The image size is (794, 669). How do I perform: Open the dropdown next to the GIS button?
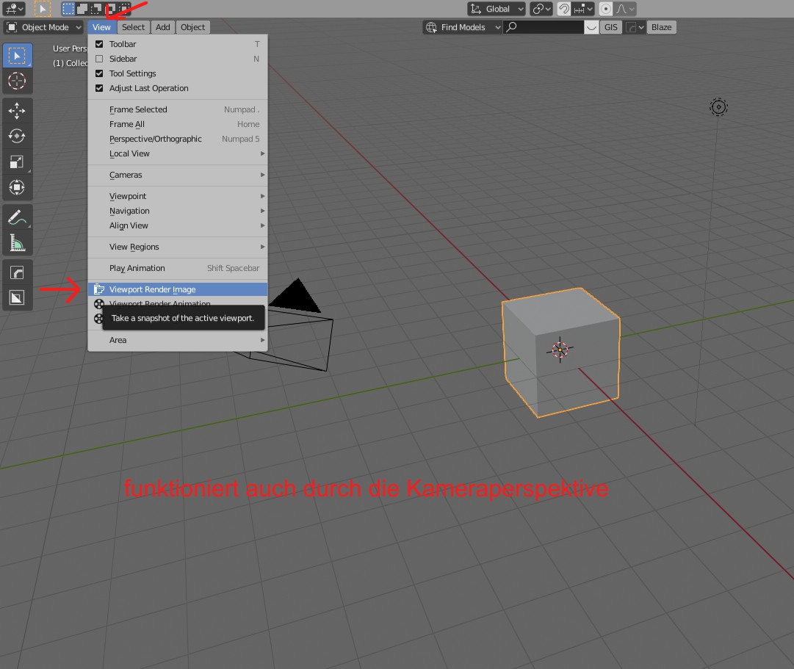(635, 27)
